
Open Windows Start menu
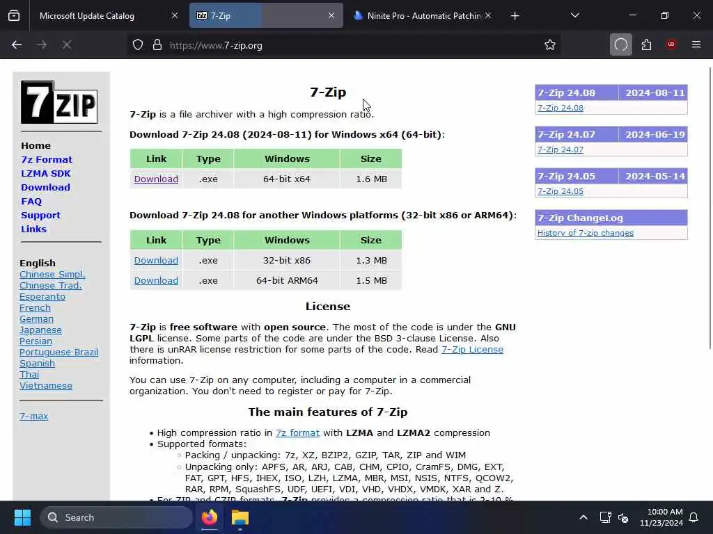point(22,517)
